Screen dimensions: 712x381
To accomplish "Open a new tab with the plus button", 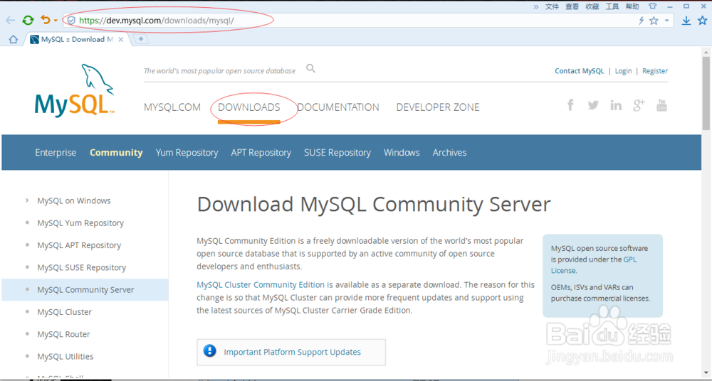I will click(141, 40).
